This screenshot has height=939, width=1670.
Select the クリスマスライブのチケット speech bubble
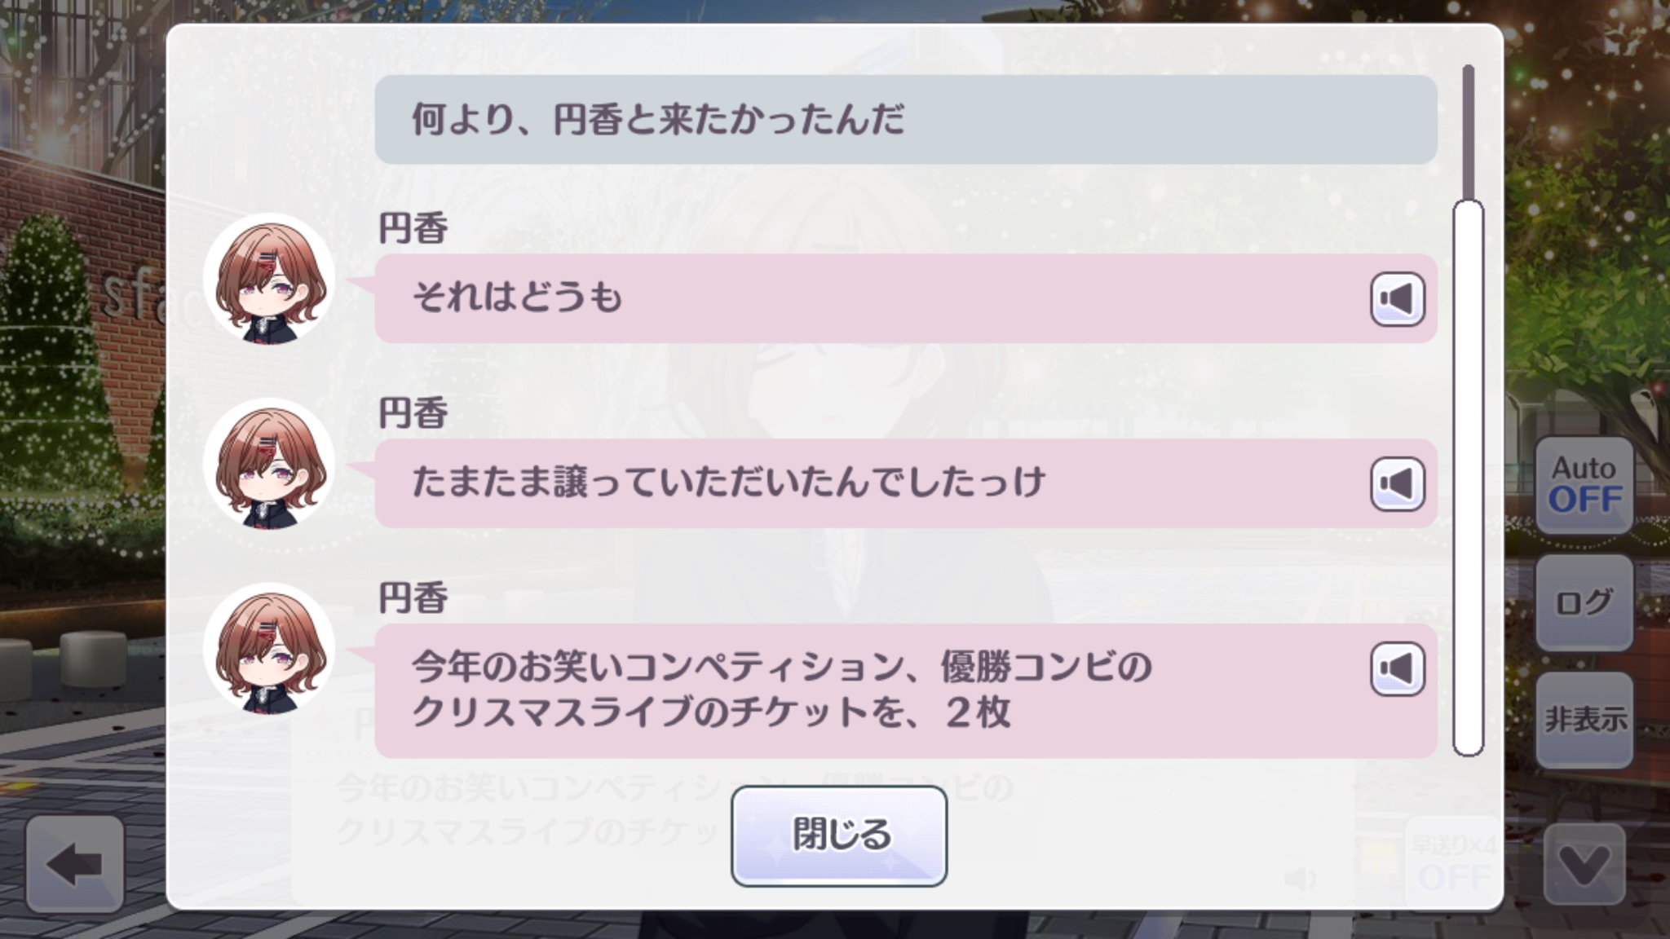point(864,691)
